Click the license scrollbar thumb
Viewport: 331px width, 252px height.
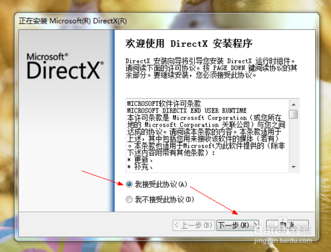pyautogui.click(x=294, y=114)
